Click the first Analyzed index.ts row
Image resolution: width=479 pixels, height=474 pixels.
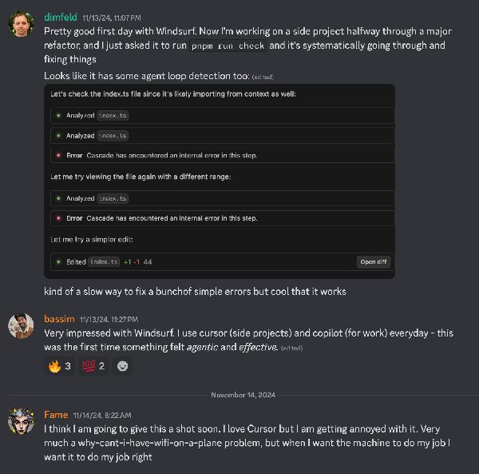click(x=222, y=115)
